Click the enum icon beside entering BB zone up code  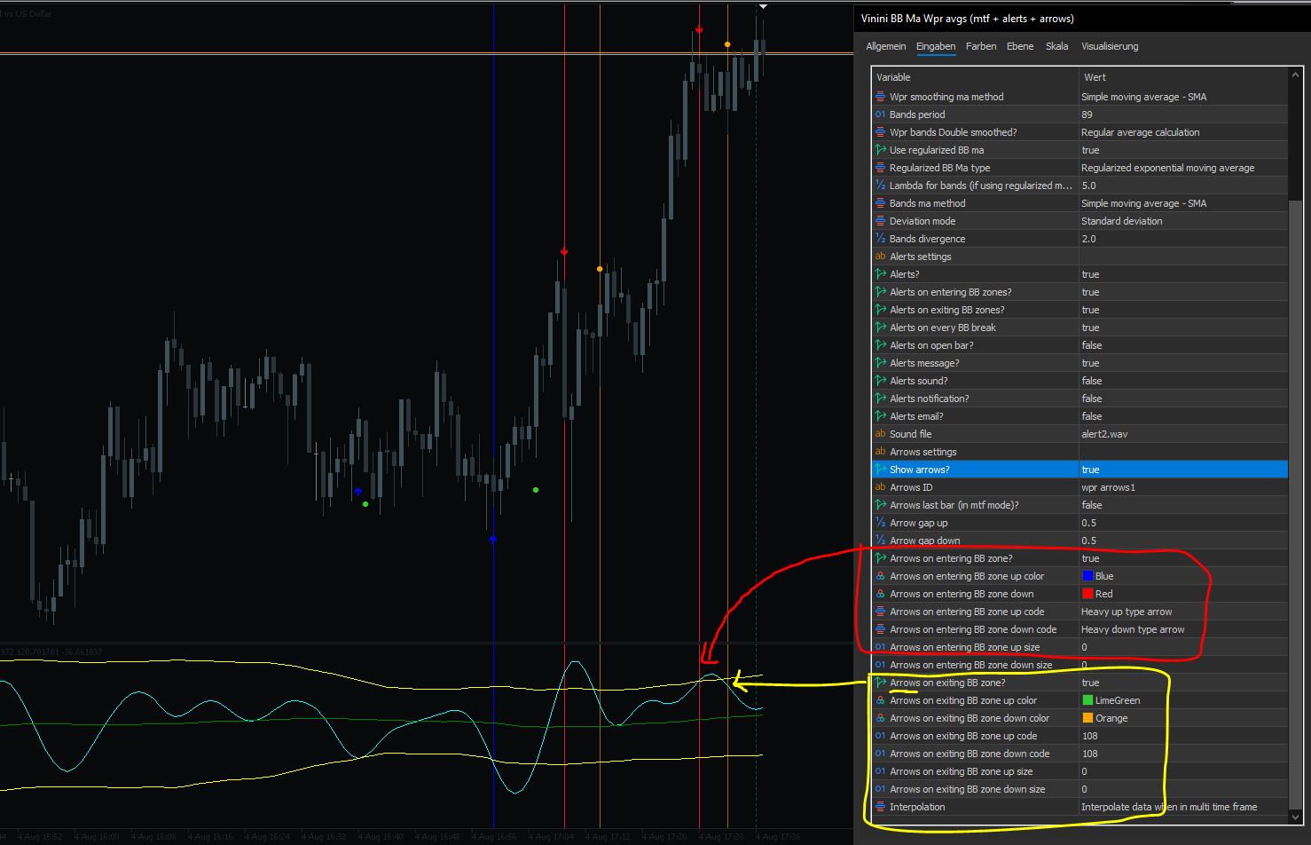point(881,612)
